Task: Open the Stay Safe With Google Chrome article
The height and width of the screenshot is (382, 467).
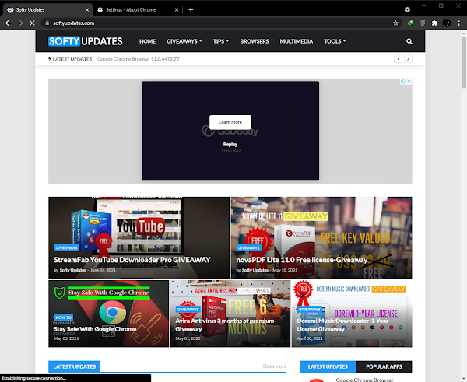Action: pyautogui.click(x=95, y=329)
